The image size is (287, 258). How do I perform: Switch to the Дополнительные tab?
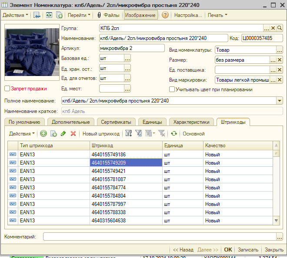click(x=70, y=122)
